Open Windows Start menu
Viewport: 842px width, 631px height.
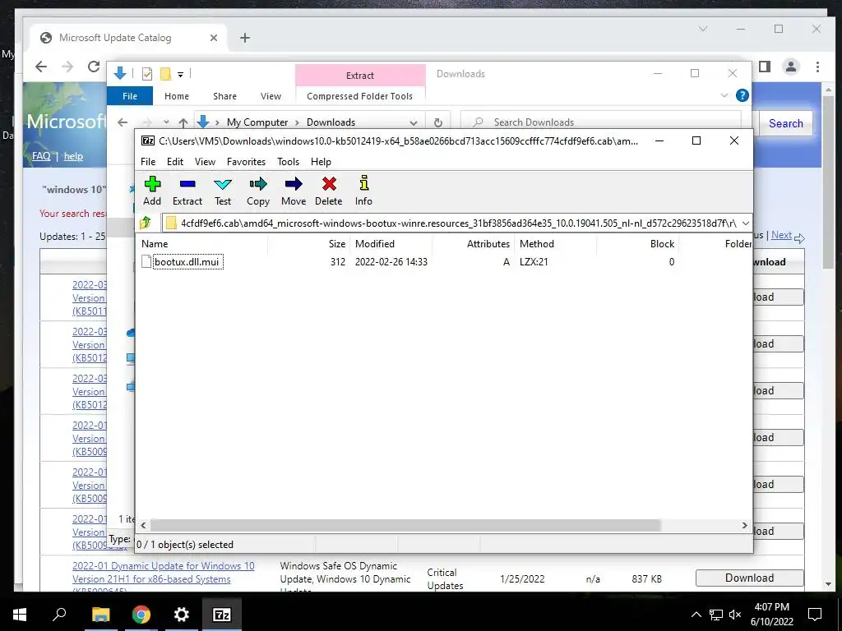coord(20,615)
